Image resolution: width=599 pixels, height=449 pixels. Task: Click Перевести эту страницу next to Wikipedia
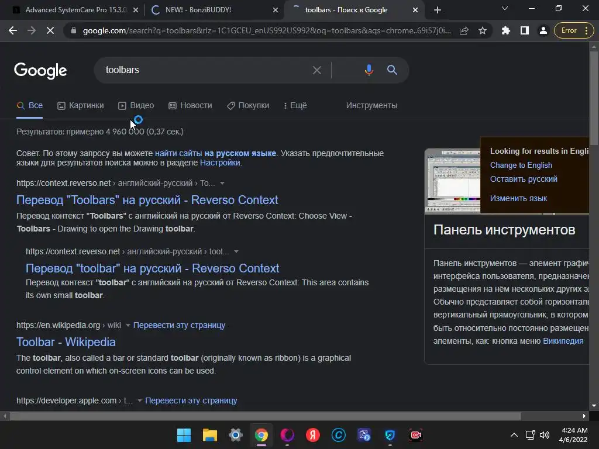pos(179,325)
